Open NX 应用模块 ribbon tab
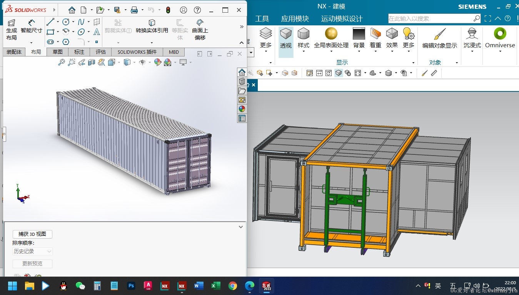 [x=295, y=18]
